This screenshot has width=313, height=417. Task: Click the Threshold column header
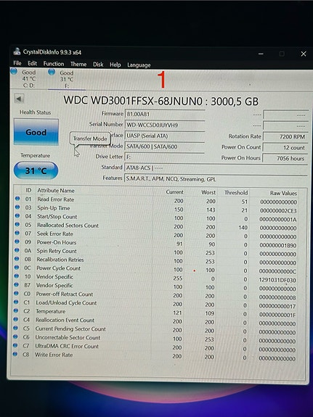(236, 192)
